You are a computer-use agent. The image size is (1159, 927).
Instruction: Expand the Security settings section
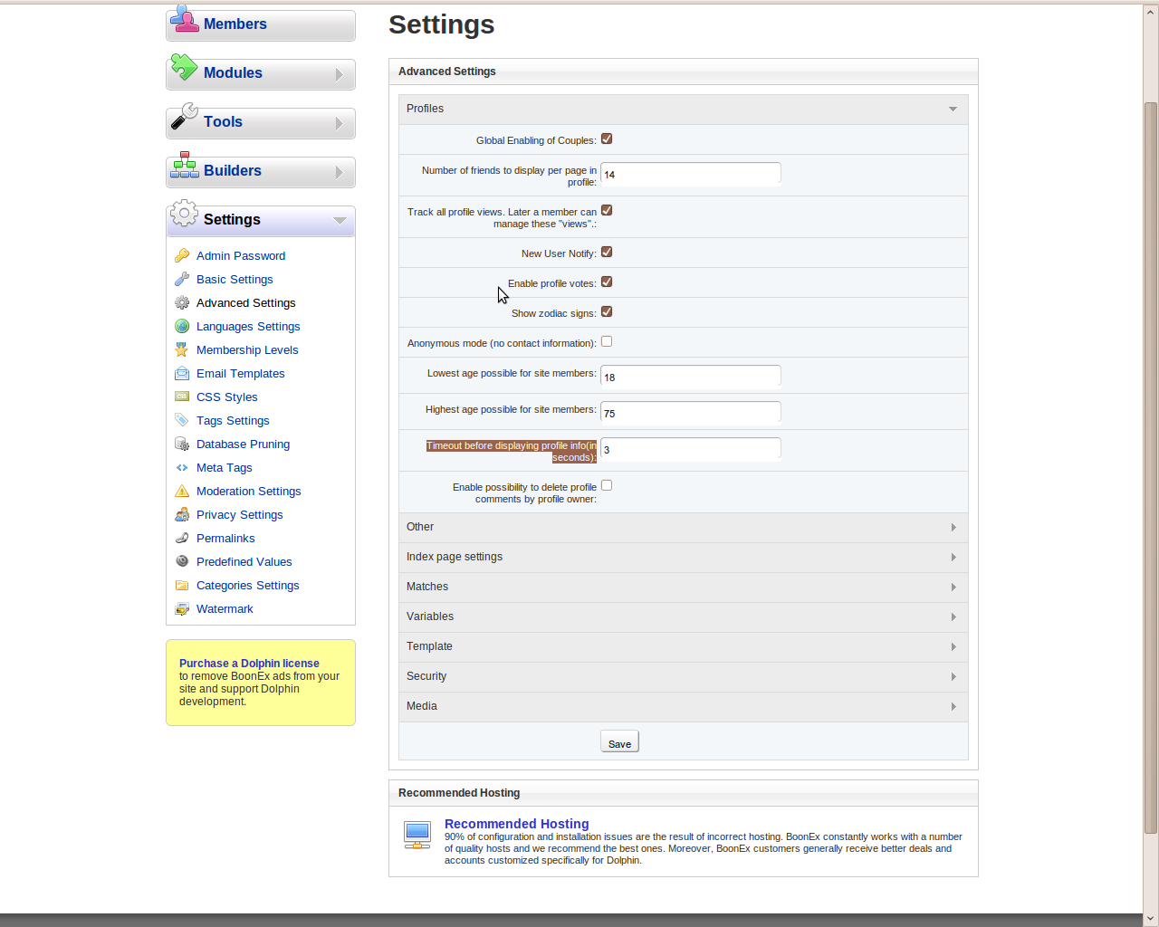[x=683, y=677]
